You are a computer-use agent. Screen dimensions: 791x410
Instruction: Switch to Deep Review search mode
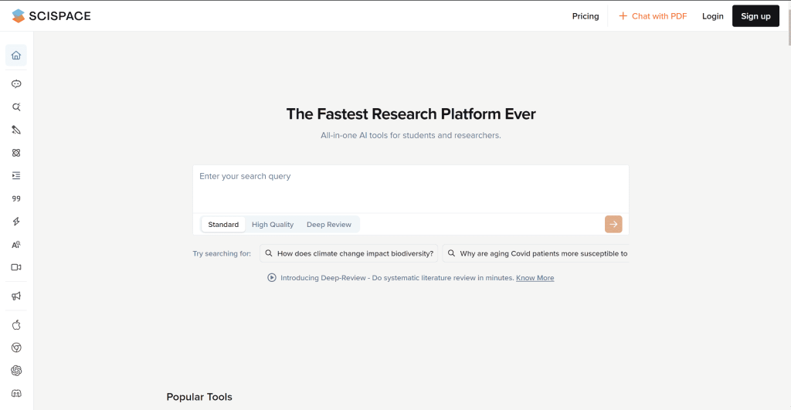pyautogui.click(x=328, y=225)
